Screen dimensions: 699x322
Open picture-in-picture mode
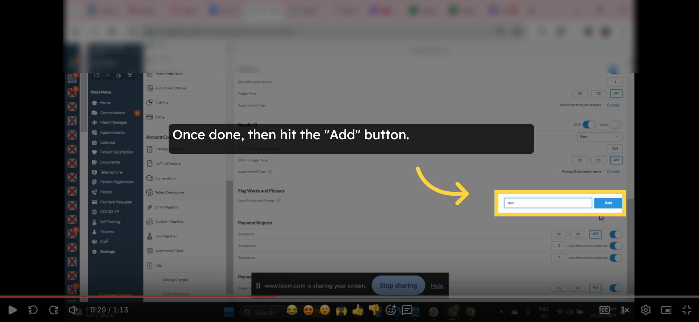(x=666, y=310)
